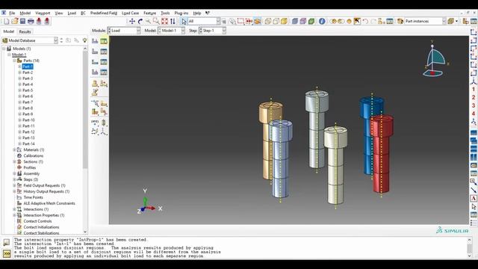The width and height of the screenshot is (478, 269).
Task: Switch to the Model tab
Action: click(8, 31)
